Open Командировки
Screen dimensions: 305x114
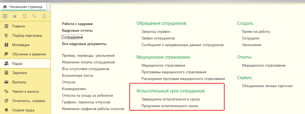tap(74, 89)
